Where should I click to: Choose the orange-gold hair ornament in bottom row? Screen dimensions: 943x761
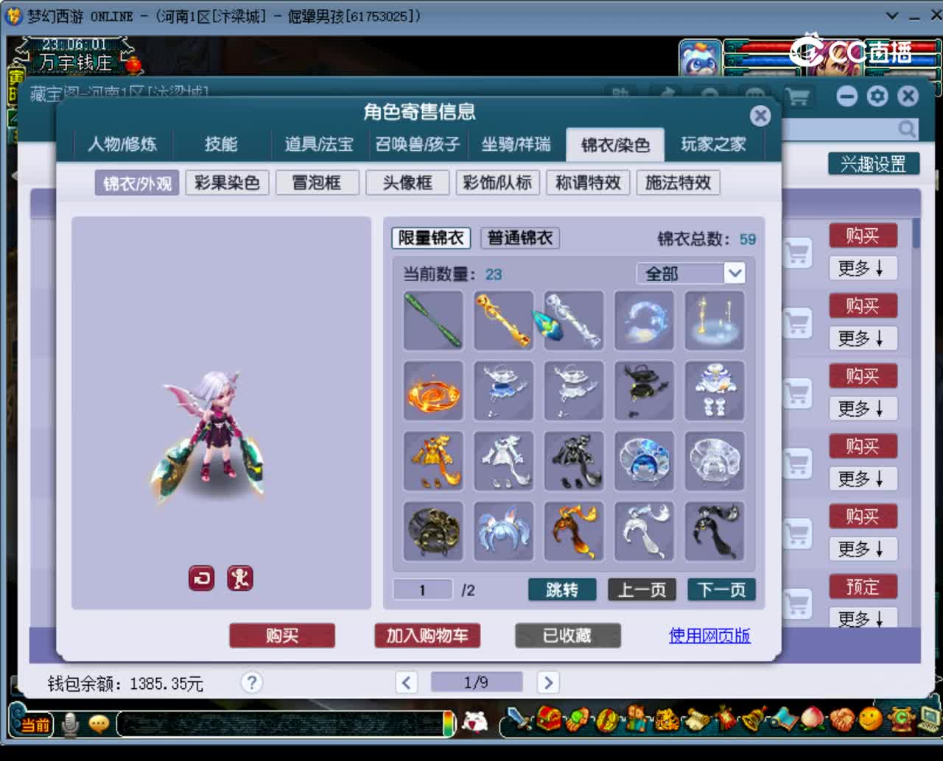574,531
